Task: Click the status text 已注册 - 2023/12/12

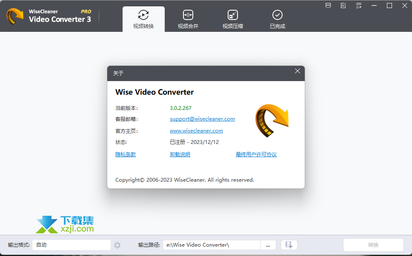Action: pos(195,142)
